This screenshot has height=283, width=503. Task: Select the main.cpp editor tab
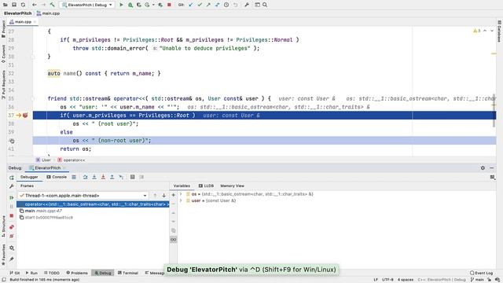(23, 22)
